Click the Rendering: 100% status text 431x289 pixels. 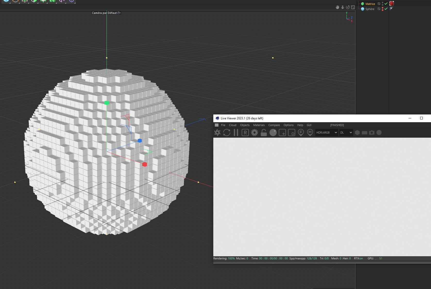click(224, 258)
